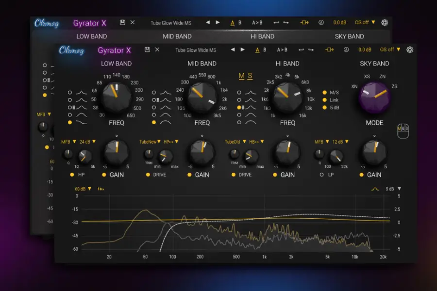Open the settings gear in the top bar
The height and width of the screenshot is (291, 437).
[410, 50]
